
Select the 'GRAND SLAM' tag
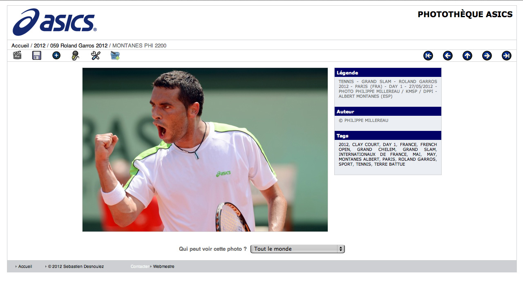click(420, 149)
